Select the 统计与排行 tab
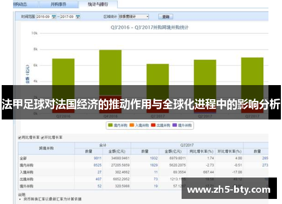Viewport: 282px width, 204px height. click(x=98, y=4)
